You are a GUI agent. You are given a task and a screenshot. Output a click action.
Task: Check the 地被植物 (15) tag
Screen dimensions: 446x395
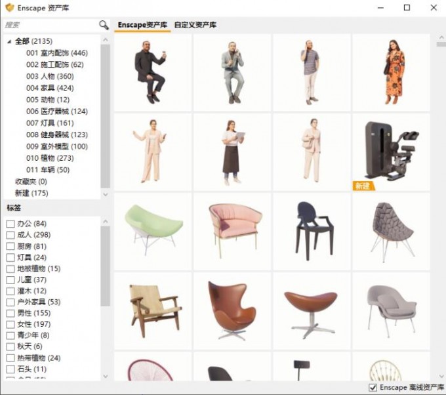point(10,268)
